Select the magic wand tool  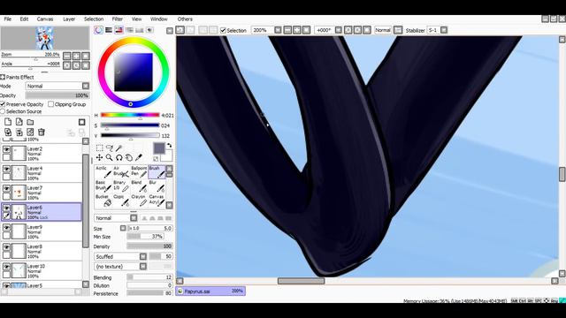point(119,148)
